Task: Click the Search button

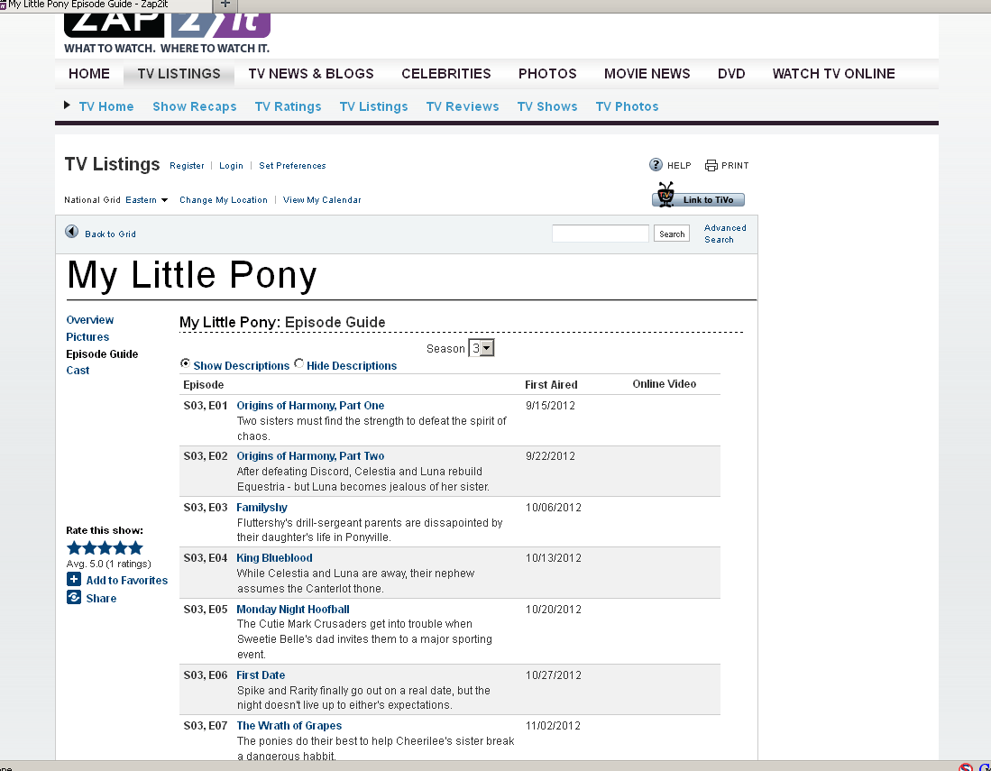Action: (672, 234)
